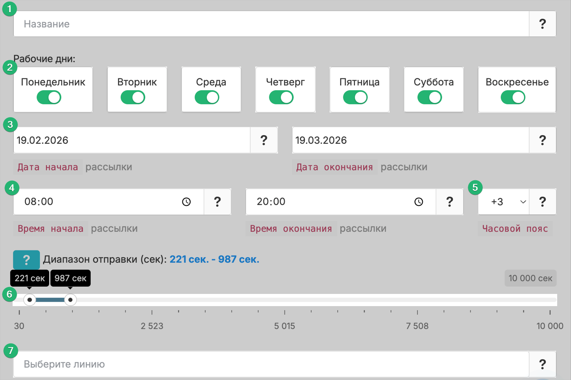The width and height of the screenshot is (571, 380).
Task: Open the clock picker in the 08:00 field
Action: (x=186, y=202)
